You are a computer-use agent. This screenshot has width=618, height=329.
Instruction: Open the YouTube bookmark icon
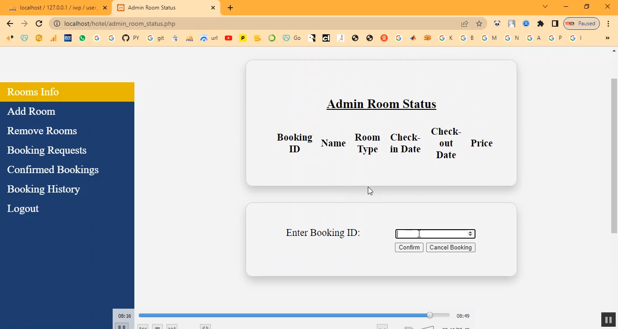(x=228, y=38)
